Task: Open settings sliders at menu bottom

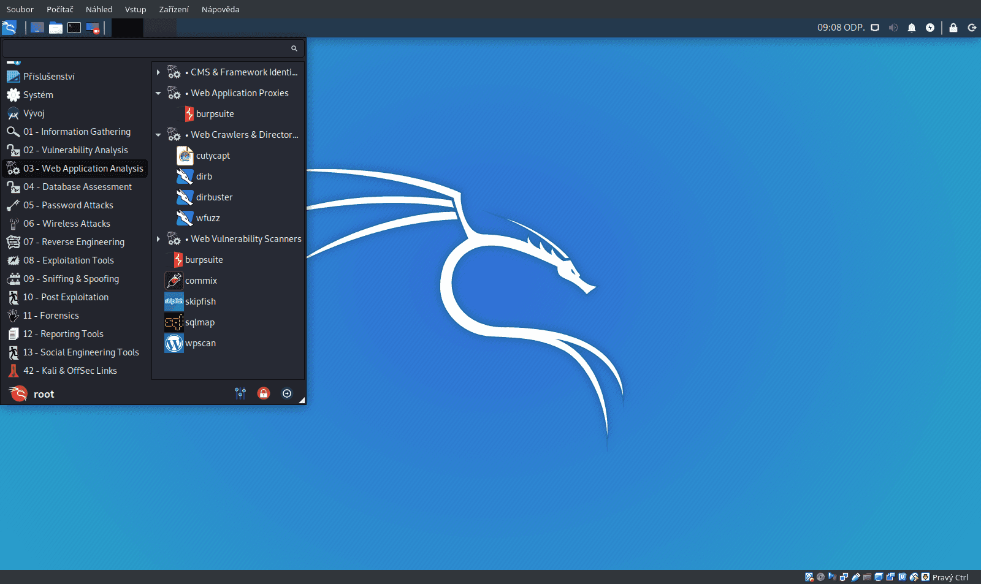Action: tap(240, 393)
